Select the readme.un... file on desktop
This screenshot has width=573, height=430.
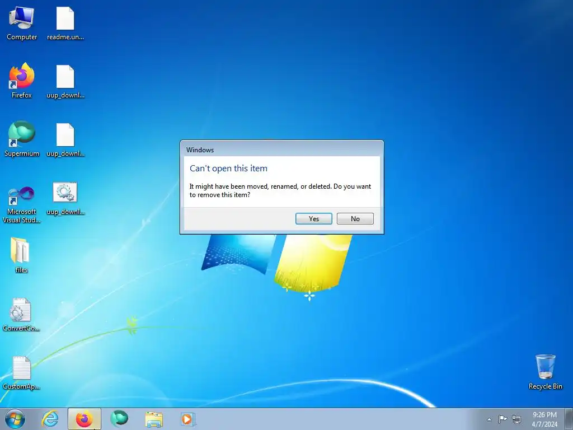click(x=65, y=24)
